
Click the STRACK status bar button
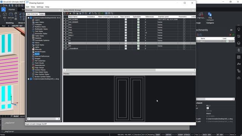(x=187, y=135)
